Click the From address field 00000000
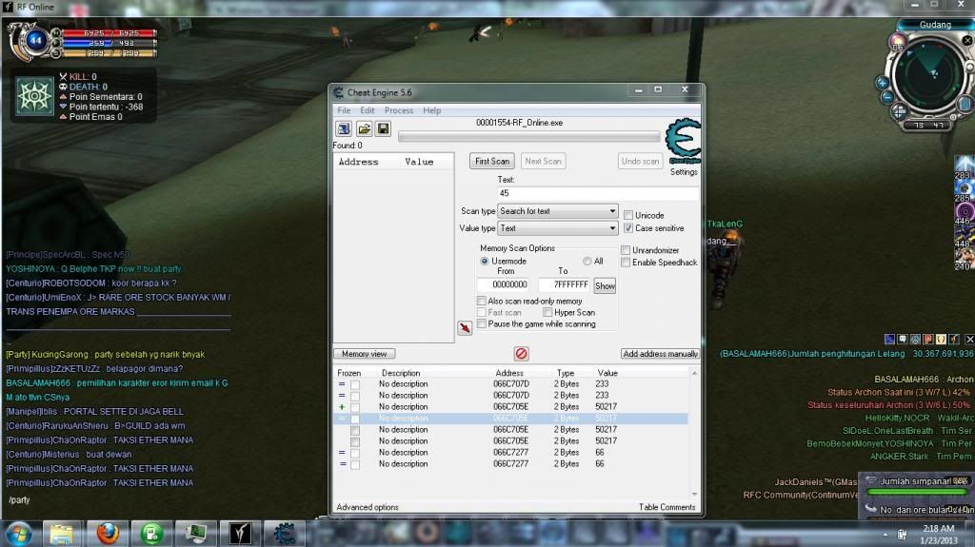The image size is (975, 547). [503, 284]
